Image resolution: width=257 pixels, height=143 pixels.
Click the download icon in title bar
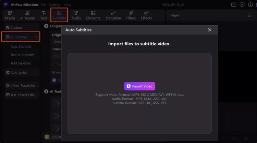(250, 5)
